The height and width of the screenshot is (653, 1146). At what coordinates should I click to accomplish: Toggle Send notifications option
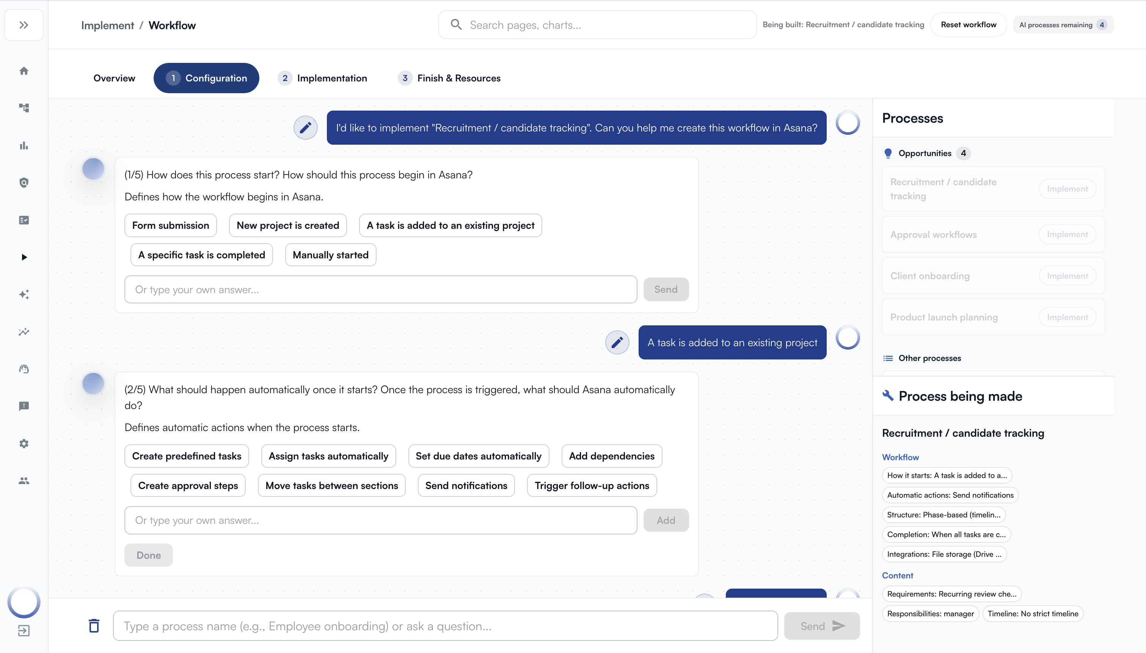466,486
